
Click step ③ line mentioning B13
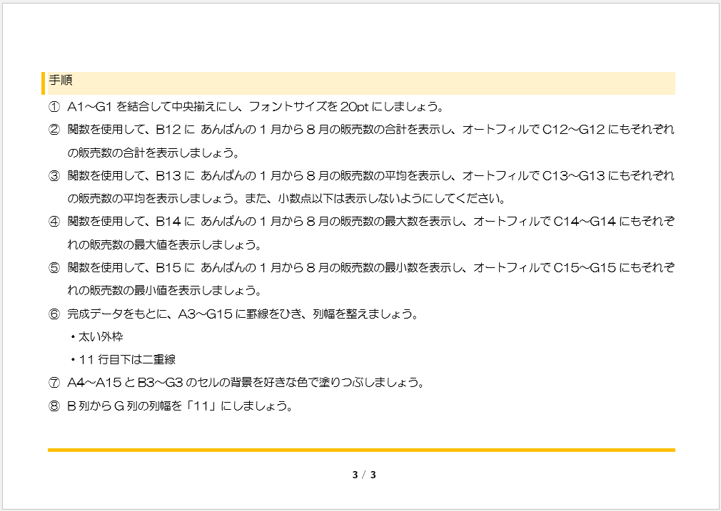(361, 176)
